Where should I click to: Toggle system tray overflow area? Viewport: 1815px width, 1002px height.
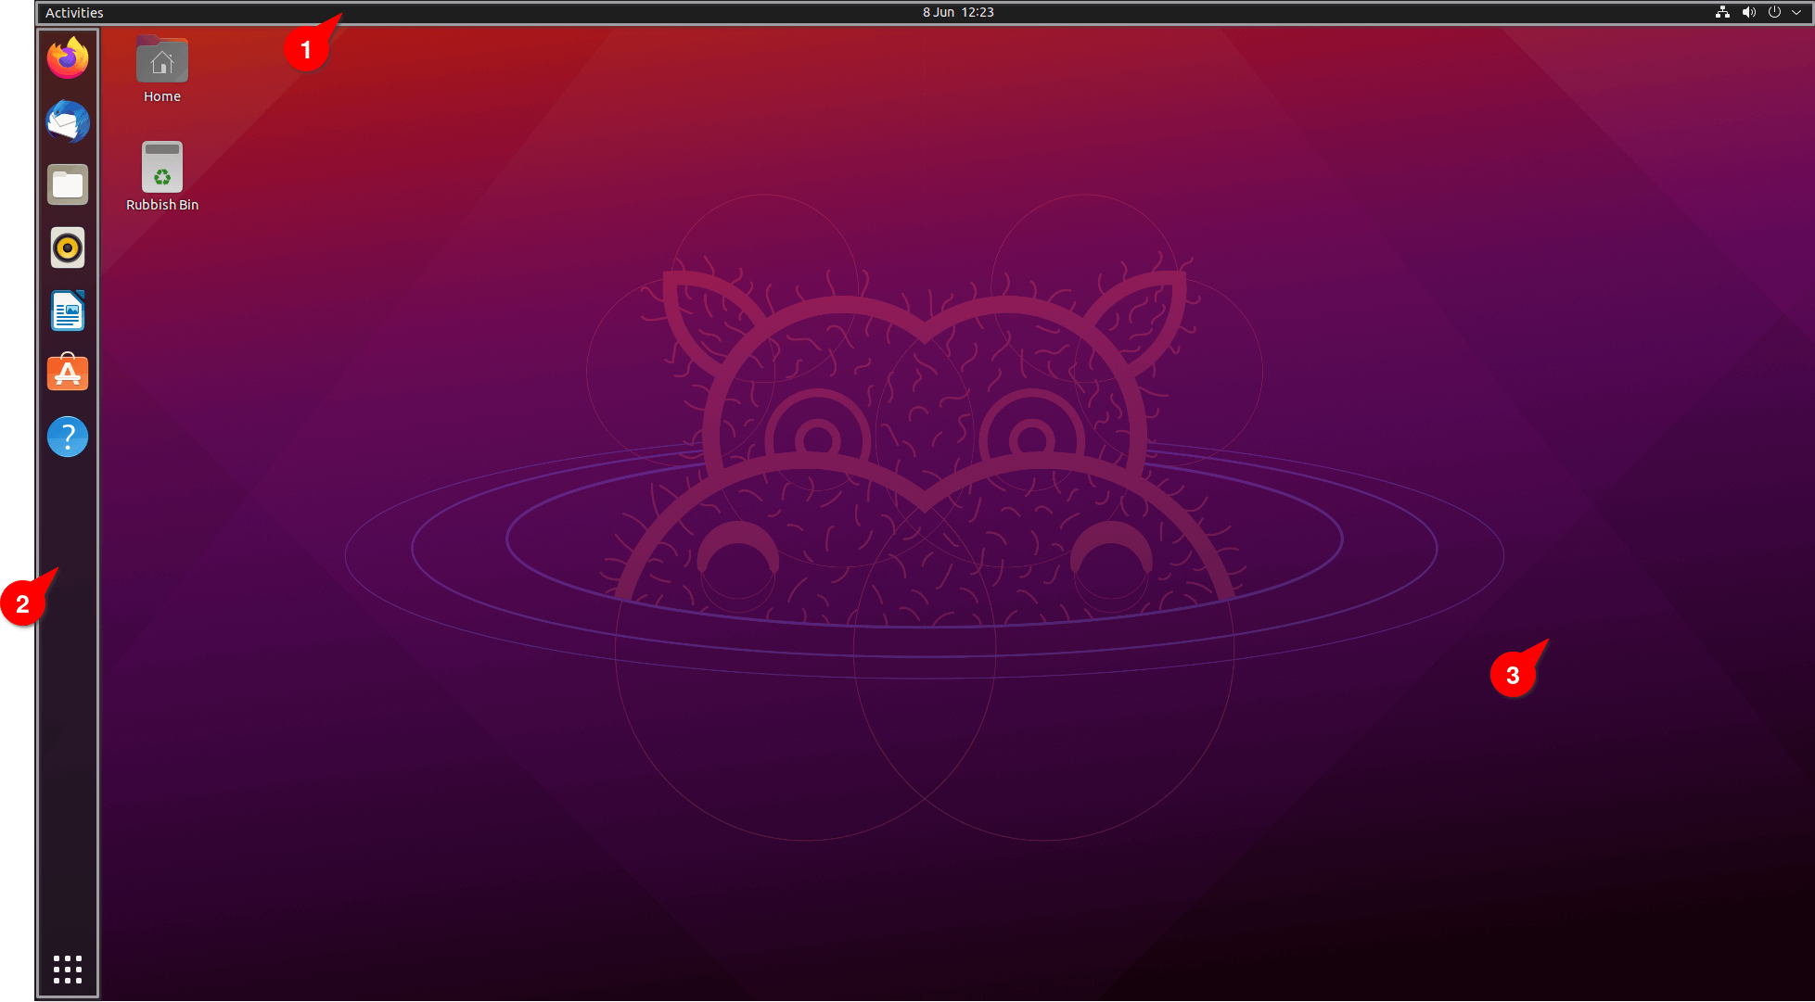[x=1796, y=12]
